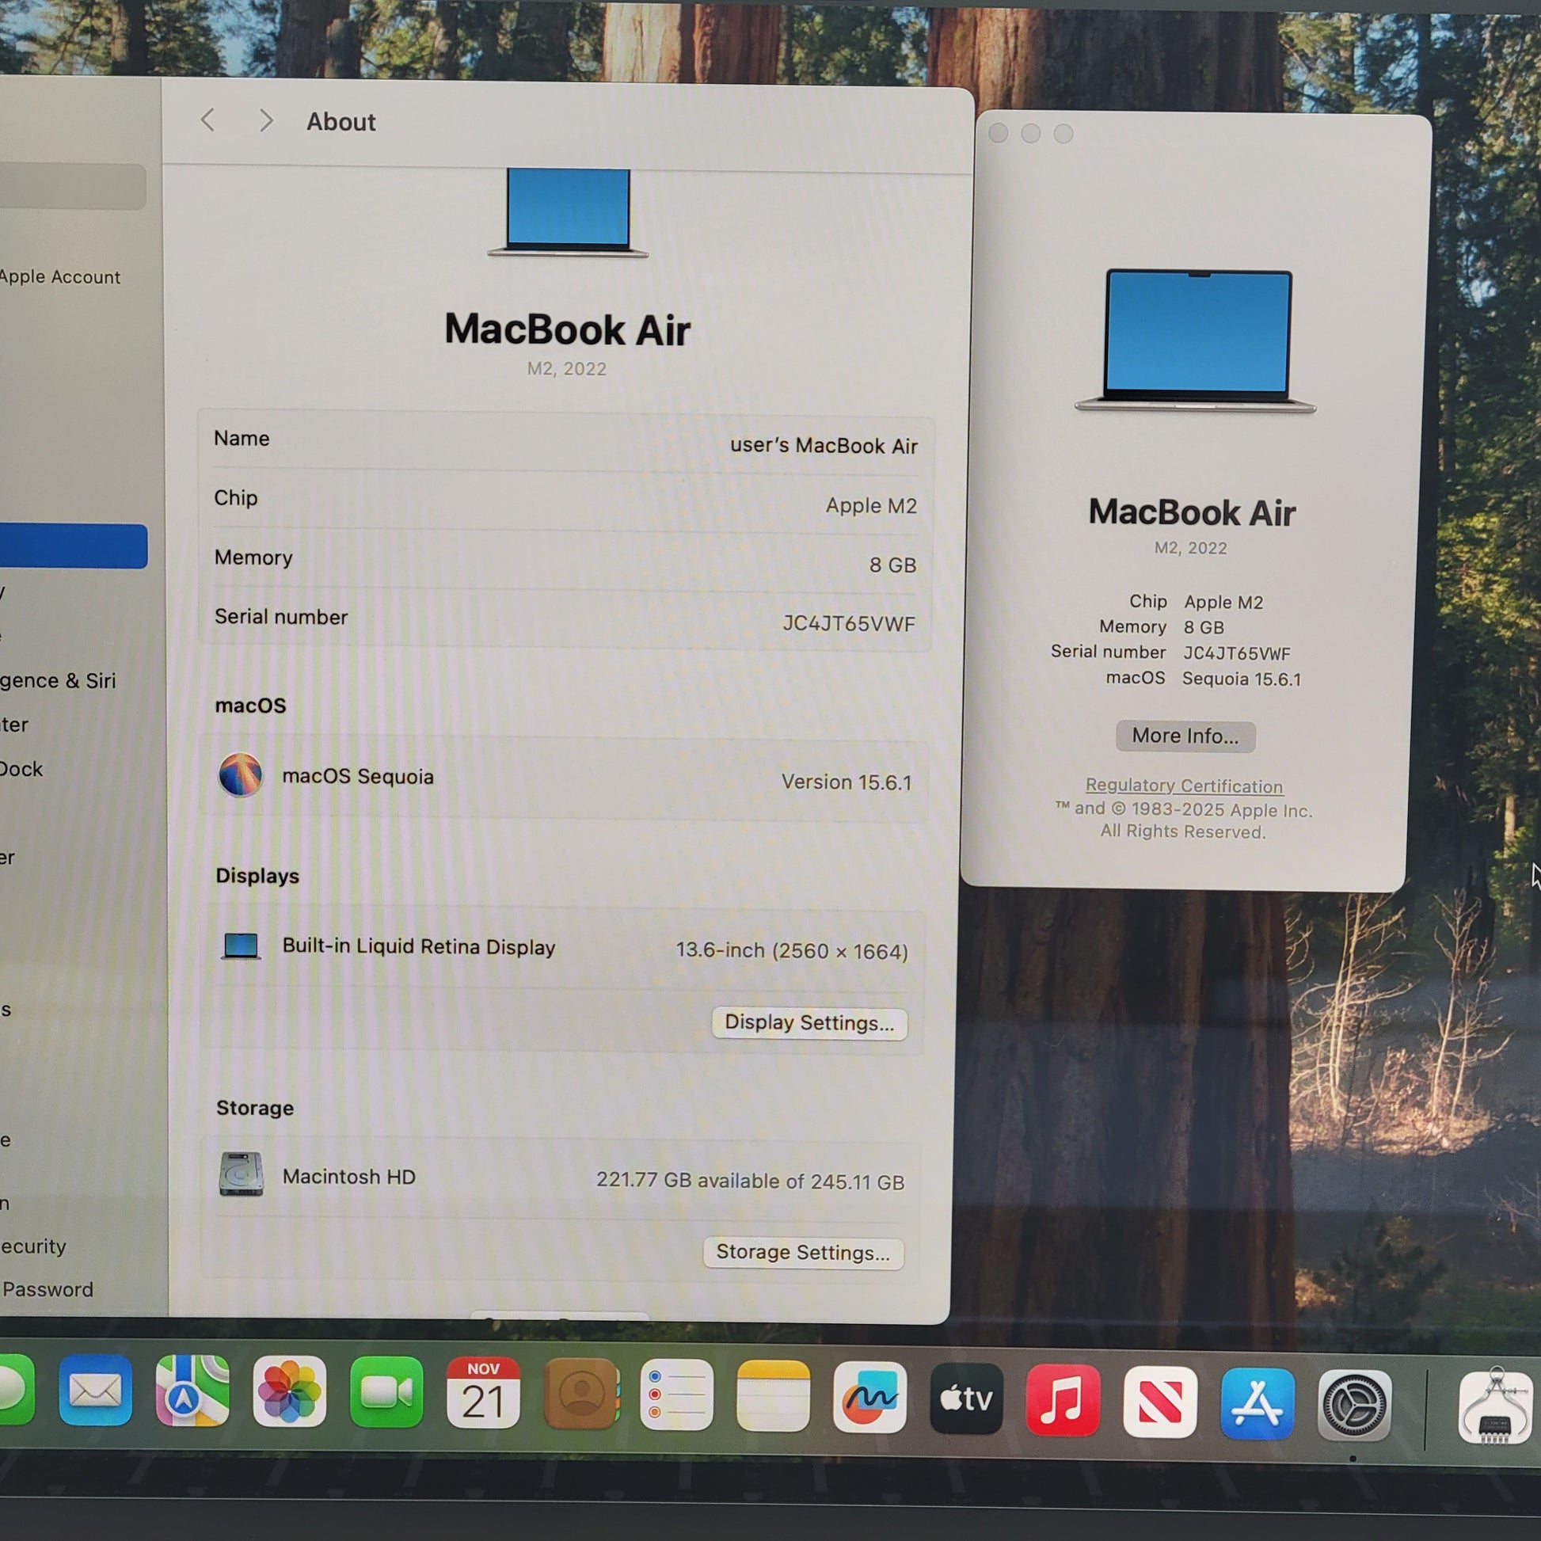Viewport: 1541px width, 1541px height.
Task: Launch Music app from dock
Action: coord(1063,1401)
